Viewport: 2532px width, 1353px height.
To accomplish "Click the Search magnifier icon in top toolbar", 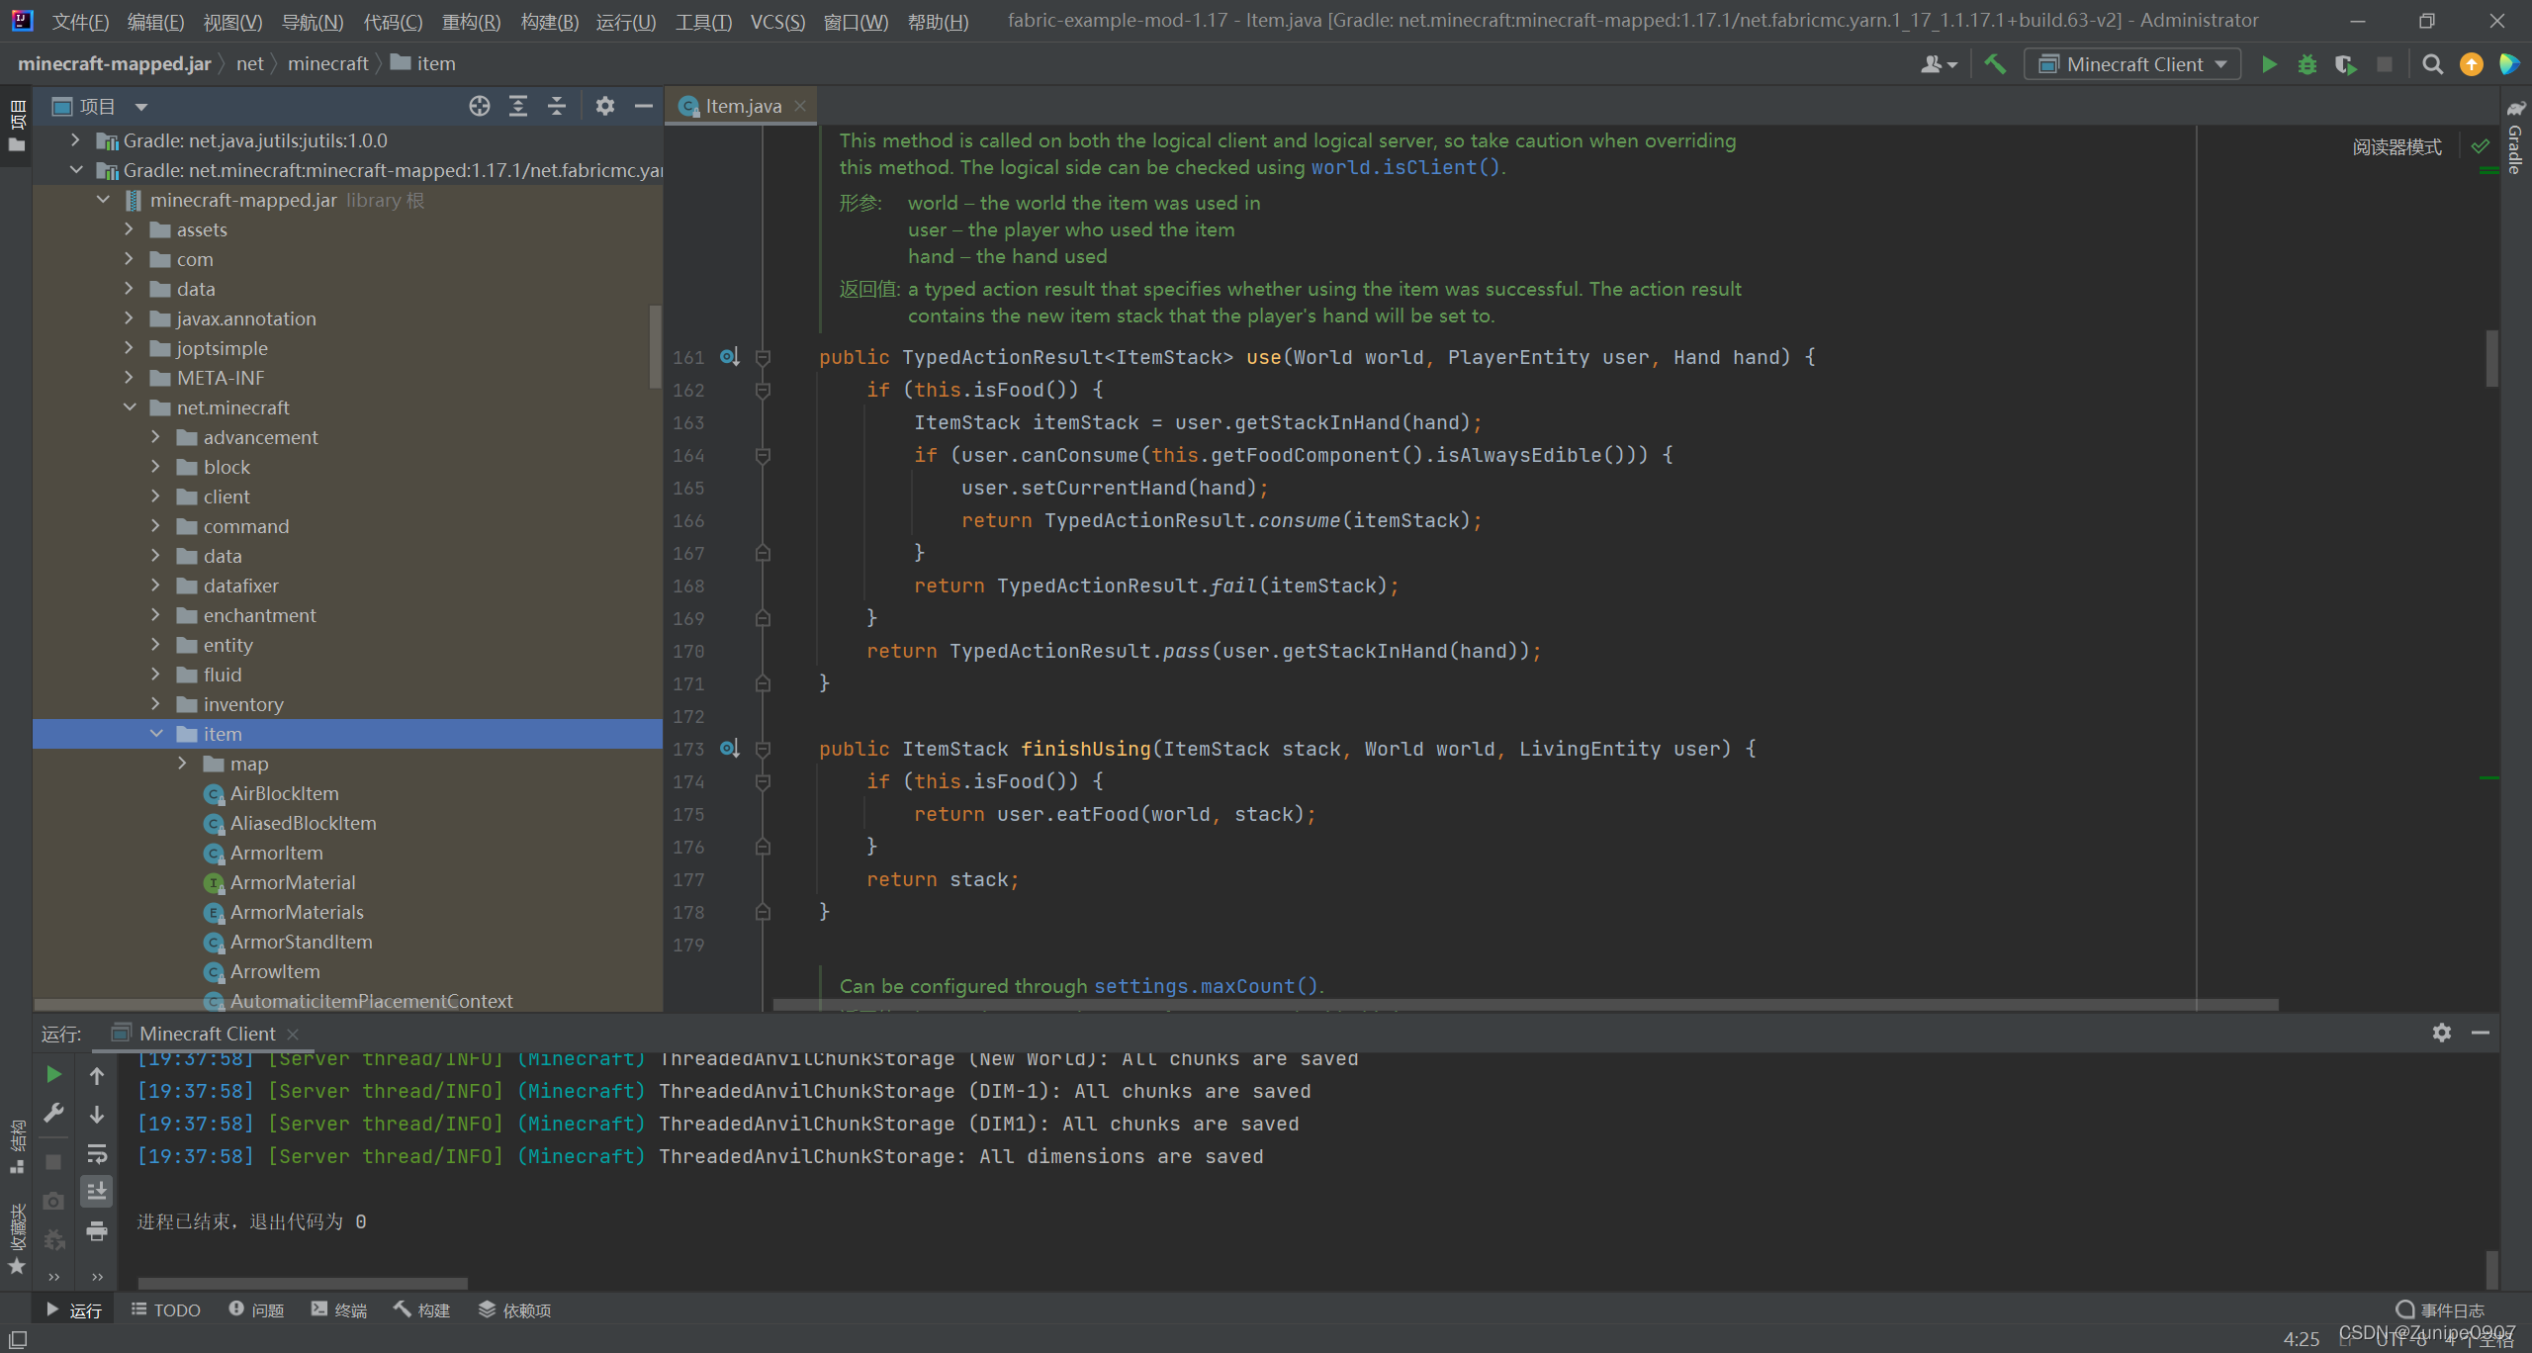I will tap(2431, 65).
